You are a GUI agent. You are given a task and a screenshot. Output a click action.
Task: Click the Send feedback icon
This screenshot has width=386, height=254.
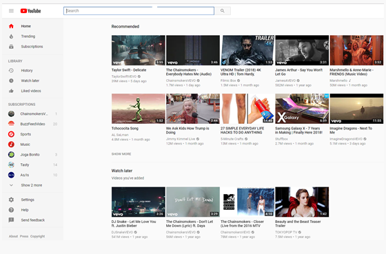tap(11, 220)
